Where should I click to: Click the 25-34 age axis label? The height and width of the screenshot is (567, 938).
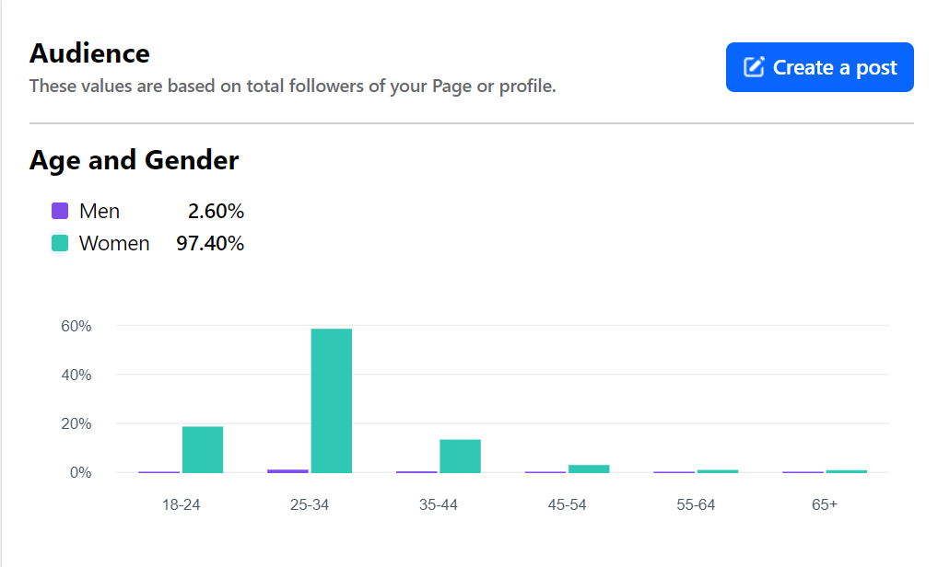310,505
